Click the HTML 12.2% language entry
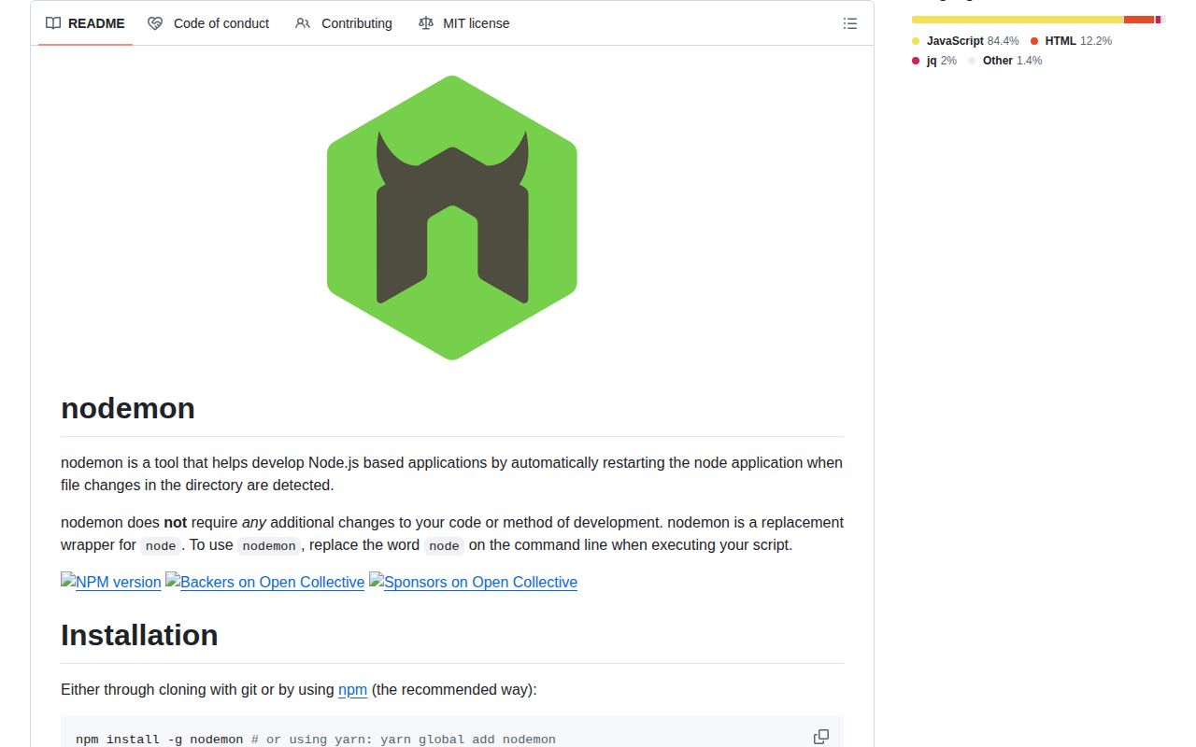The image size is (1196, 747). point(1071,41)
